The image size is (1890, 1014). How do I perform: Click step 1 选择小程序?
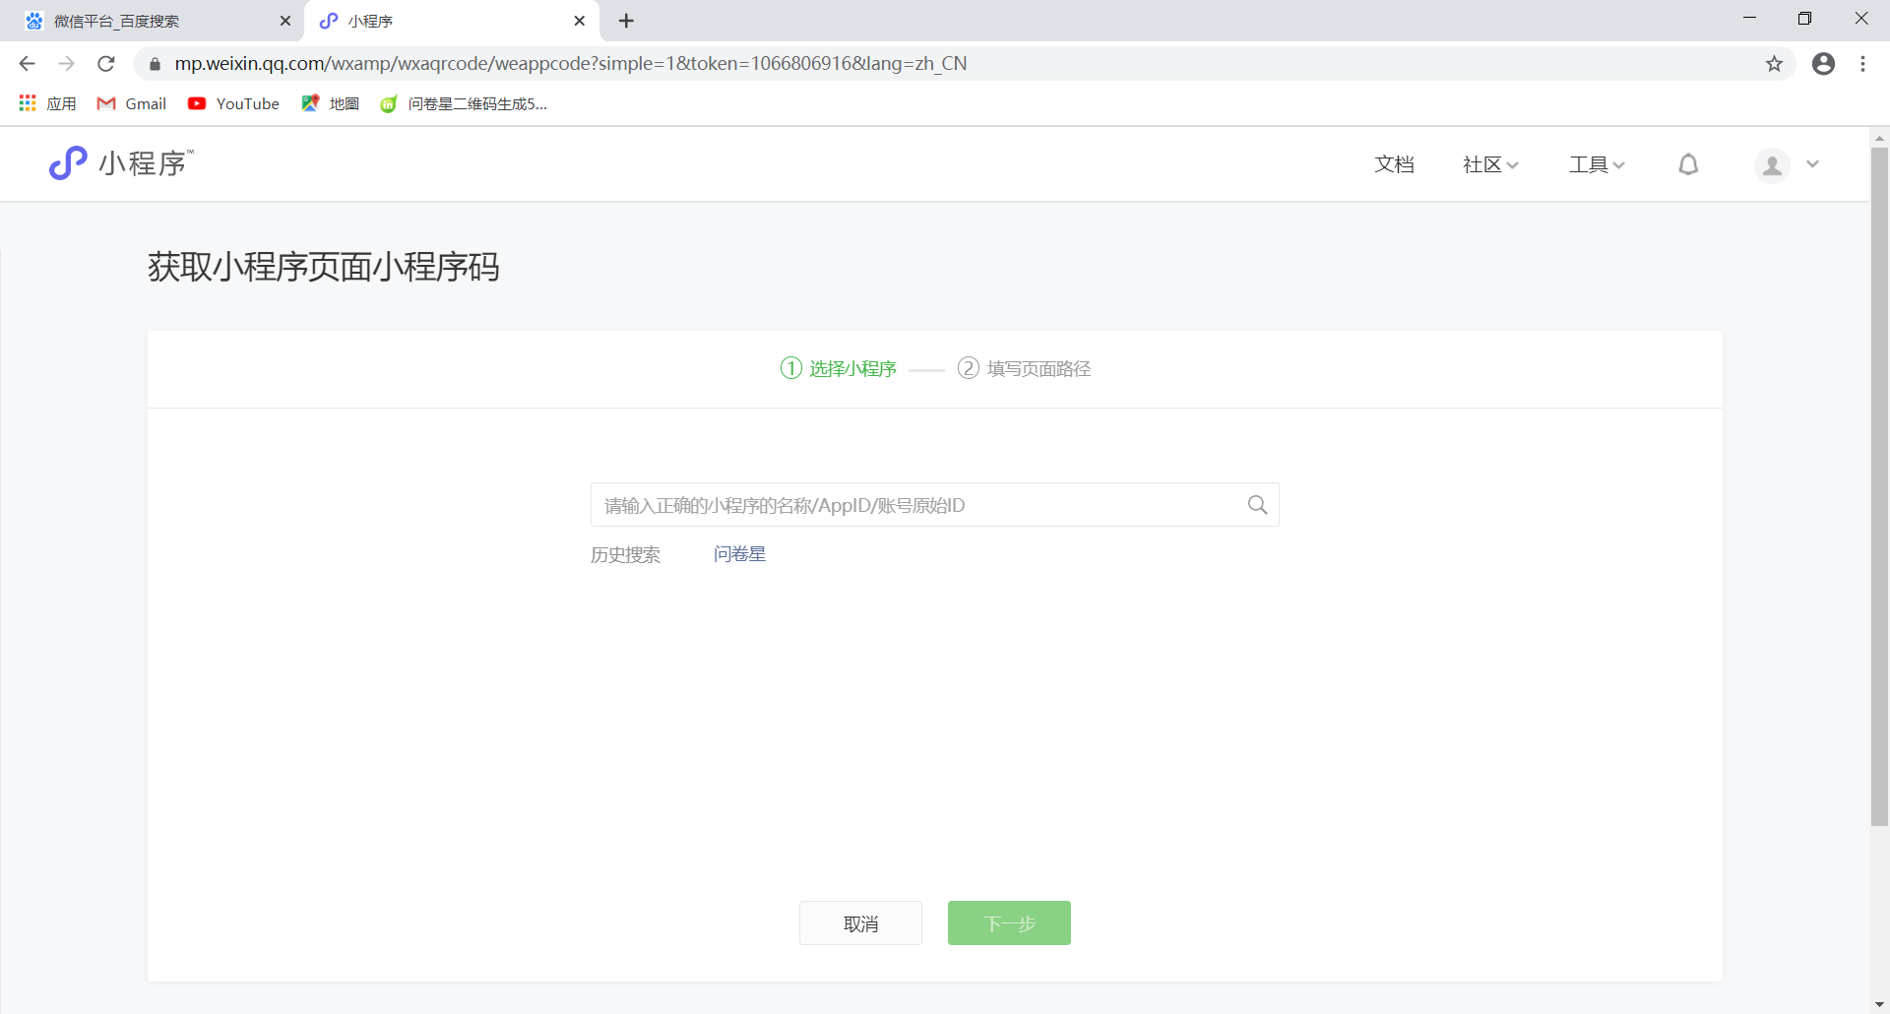point(839,368)
